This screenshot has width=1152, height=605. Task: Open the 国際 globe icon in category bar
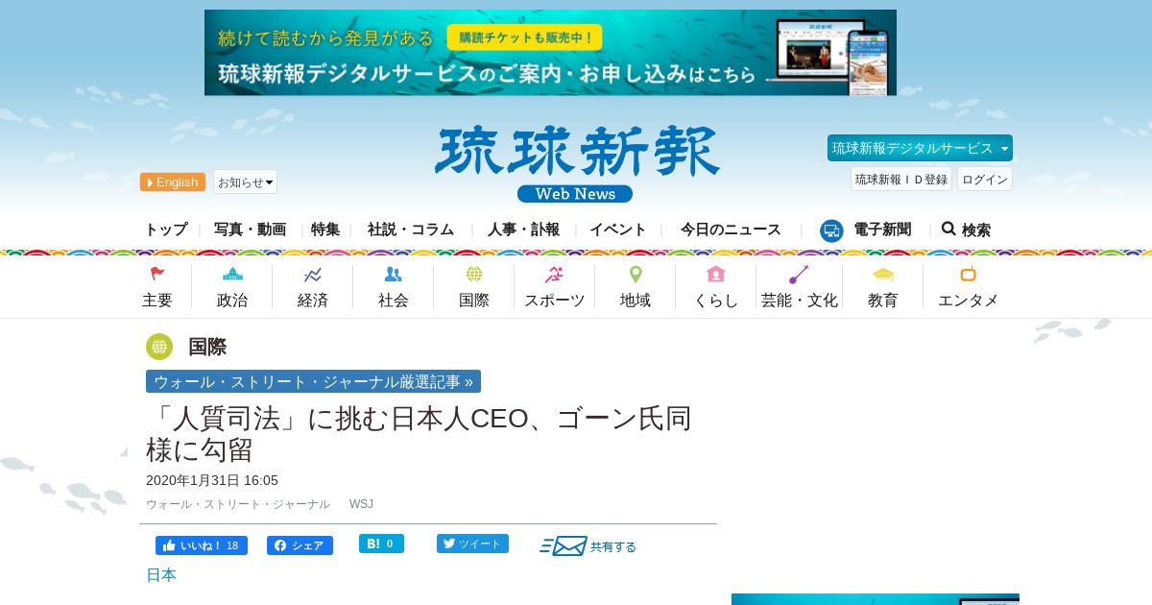(x=474, y=275)
